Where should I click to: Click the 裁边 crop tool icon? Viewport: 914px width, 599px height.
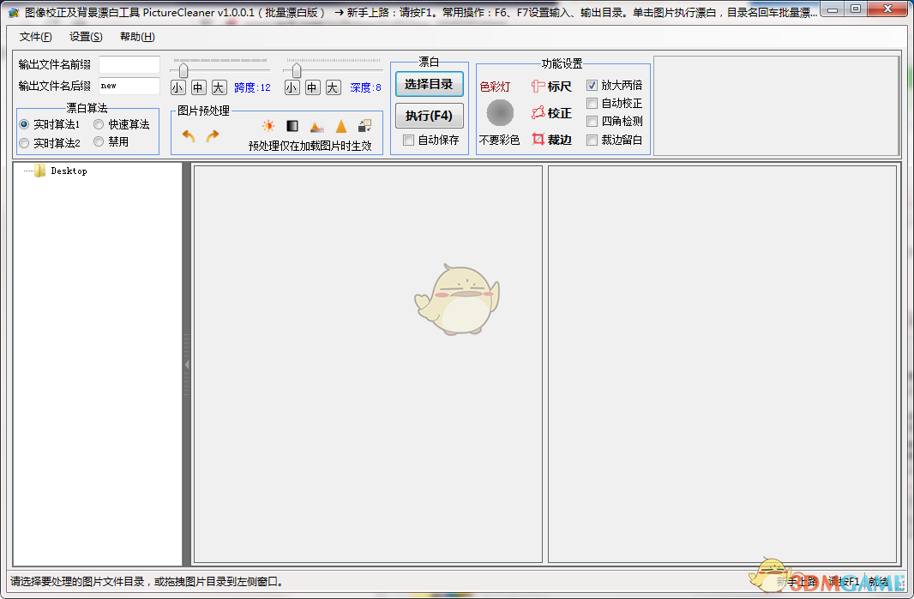[538, 139]
